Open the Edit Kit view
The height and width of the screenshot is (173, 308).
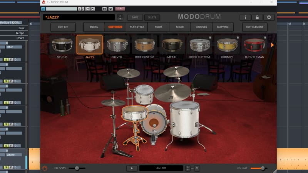pyautogui.click(x=63, y=27)
